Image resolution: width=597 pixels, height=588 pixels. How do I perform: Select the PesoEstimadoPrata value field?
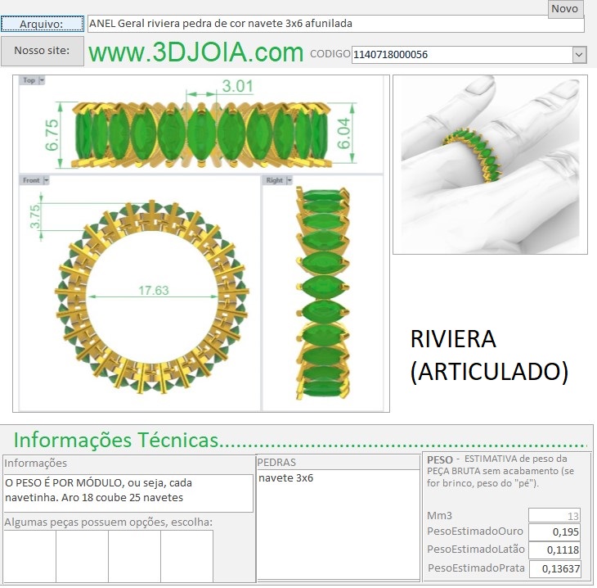554,568
